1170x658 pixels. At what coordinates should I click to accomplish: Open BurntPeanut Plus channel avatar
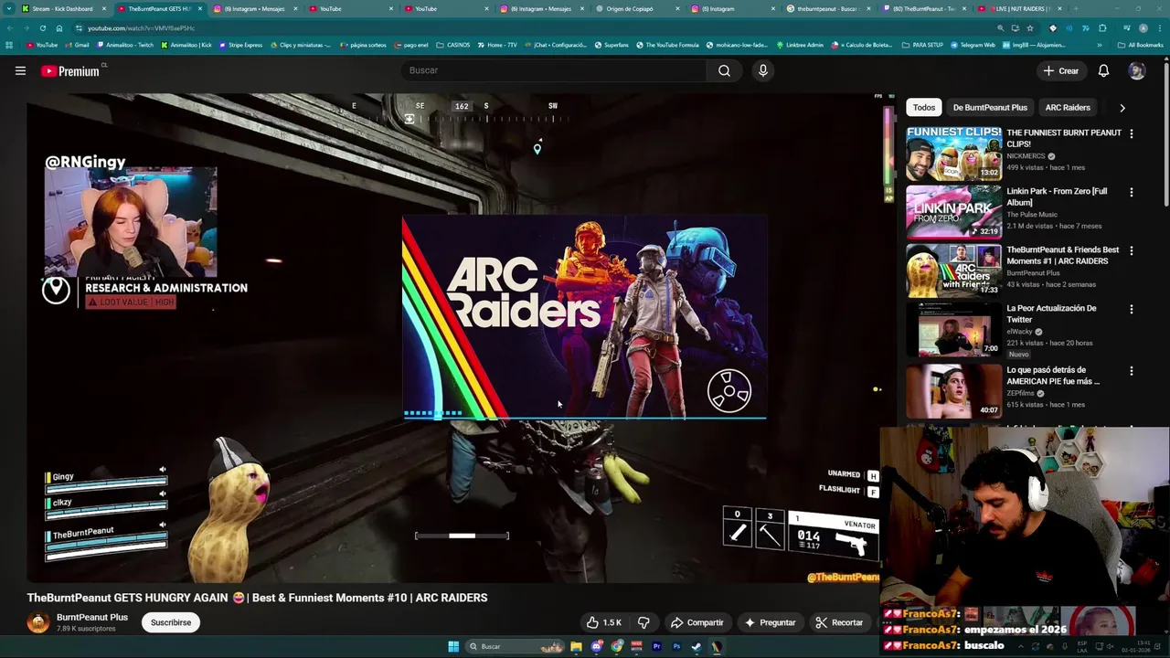(38, 622)
